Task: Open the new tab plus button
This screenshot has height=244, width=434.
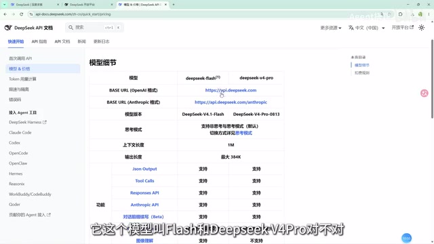Action: [174, 5]
